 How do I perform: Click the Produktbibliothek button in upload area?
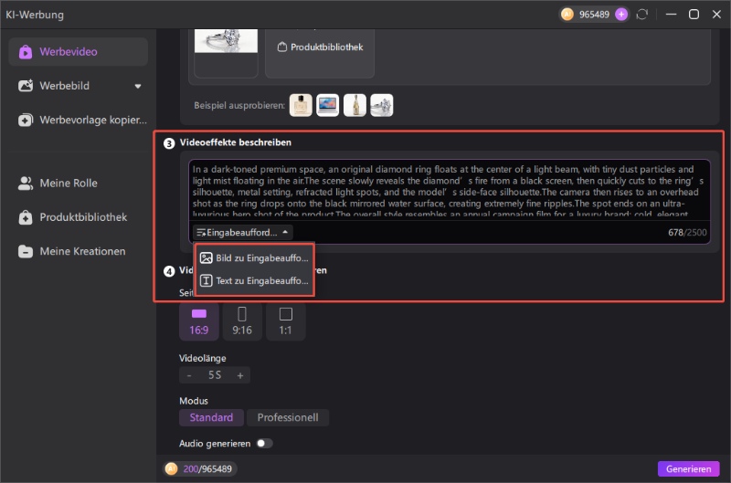click(320, 47)
